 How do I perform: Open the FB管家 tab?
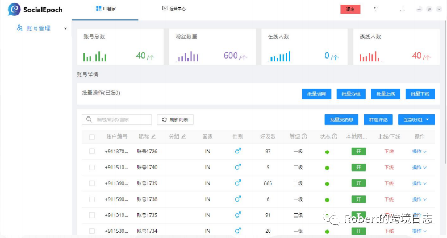pyautogui.click(x=106, y=9)
